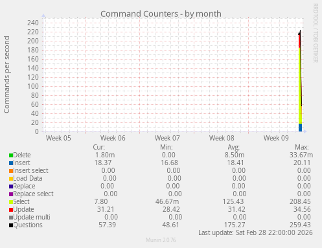Click the green Delete legend swatch

11,155
